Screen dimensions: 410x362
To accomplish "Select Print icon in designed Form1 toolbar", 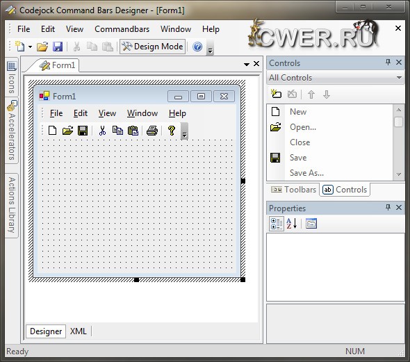I will point(152,131).
